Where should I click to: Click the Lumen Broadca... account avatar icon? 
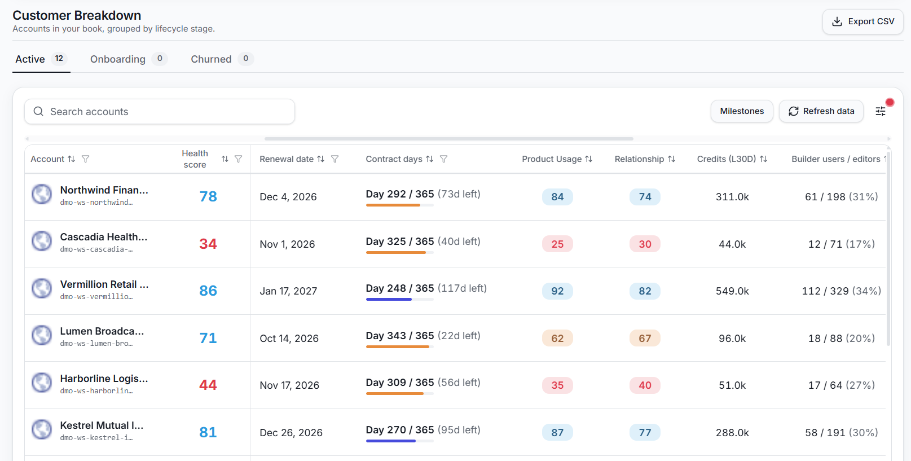tap(42, 335)
